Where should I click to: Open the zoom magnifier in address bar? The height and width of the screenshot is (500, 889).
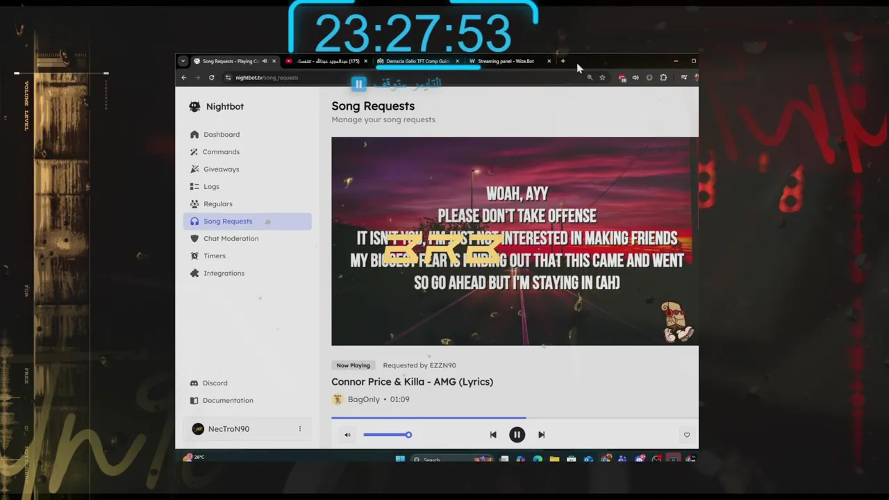pyautogui.click(x=590, y=78)
